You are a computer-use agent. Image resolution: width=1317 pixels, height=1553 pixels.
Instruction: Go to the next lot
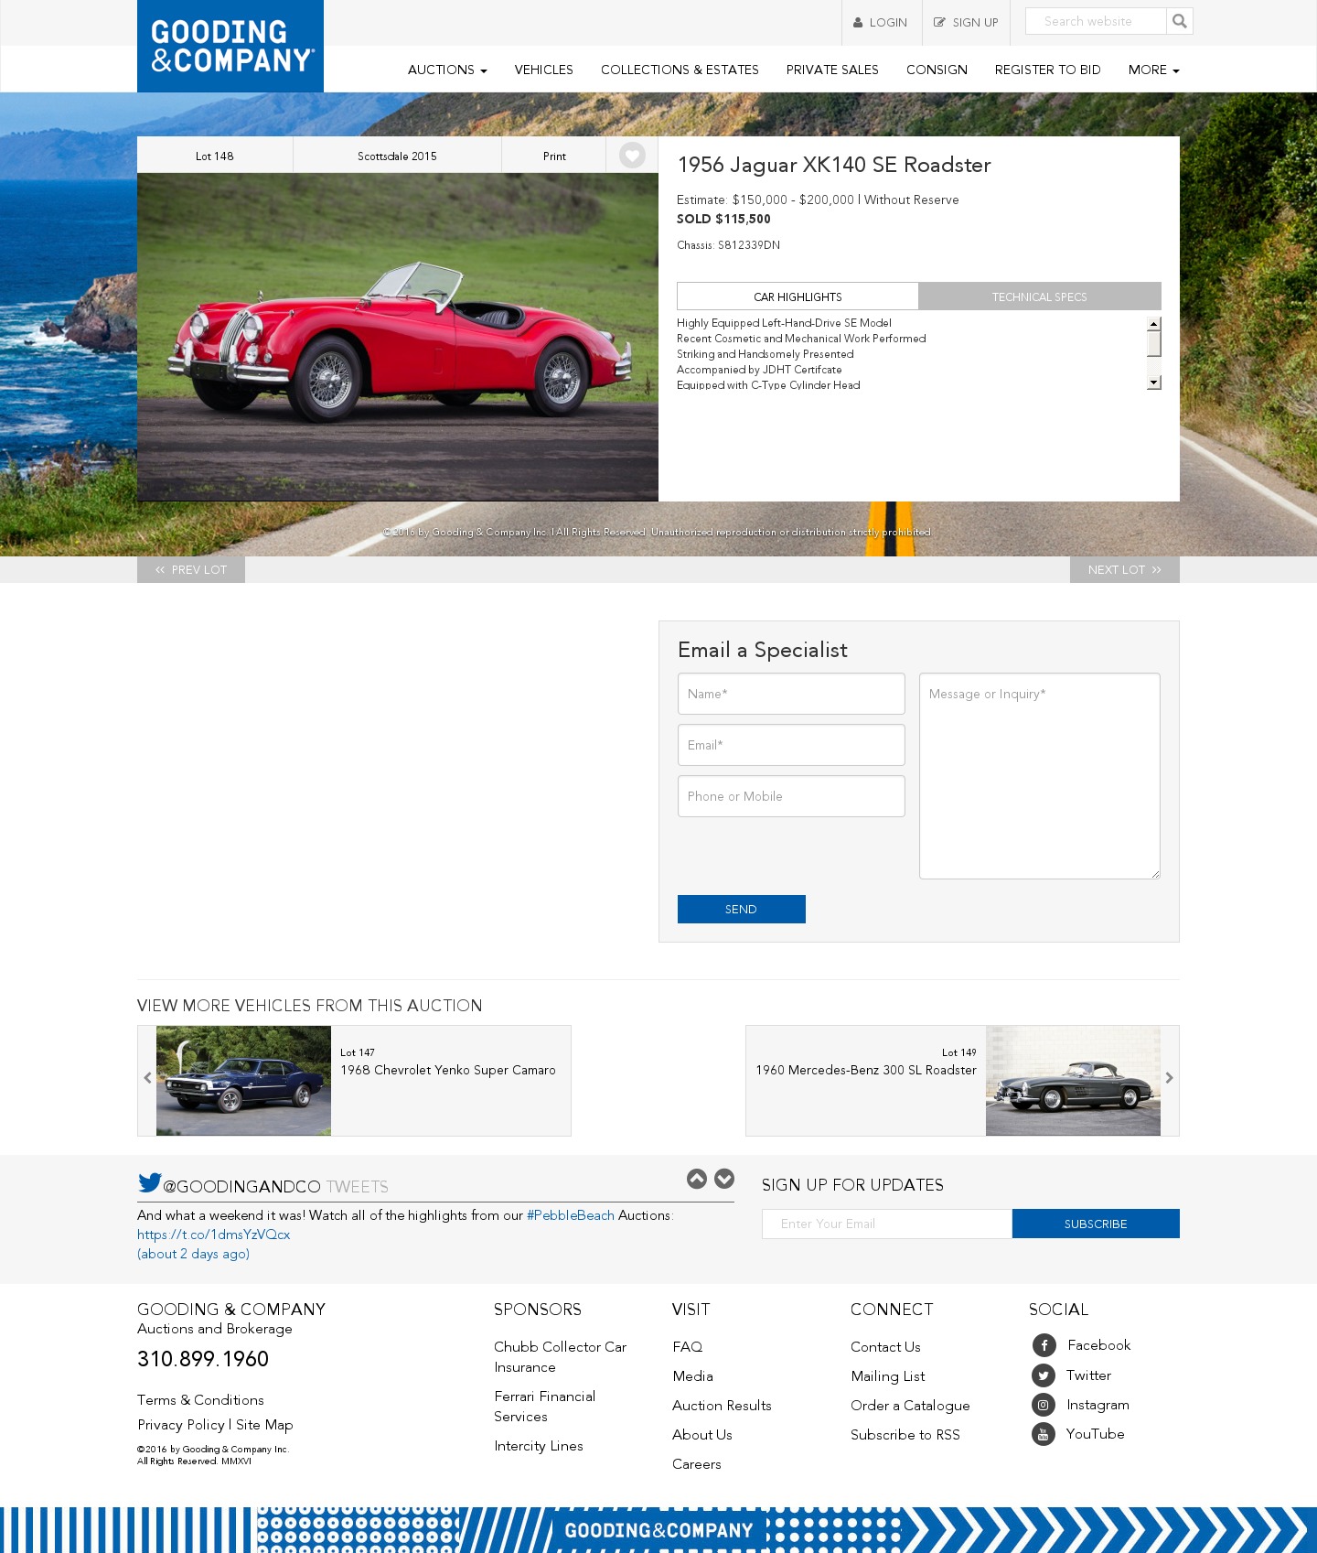click(1125, 569)
